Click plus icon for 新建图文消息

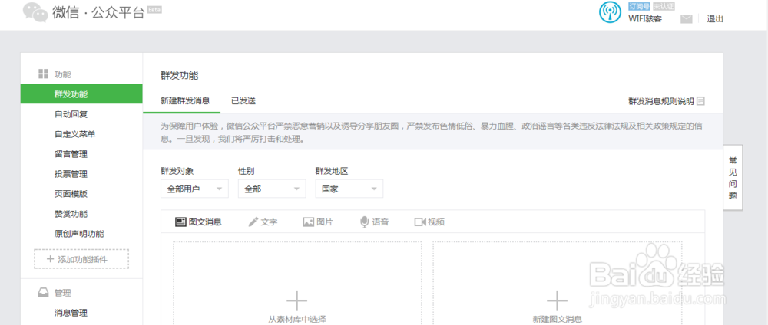557,300
